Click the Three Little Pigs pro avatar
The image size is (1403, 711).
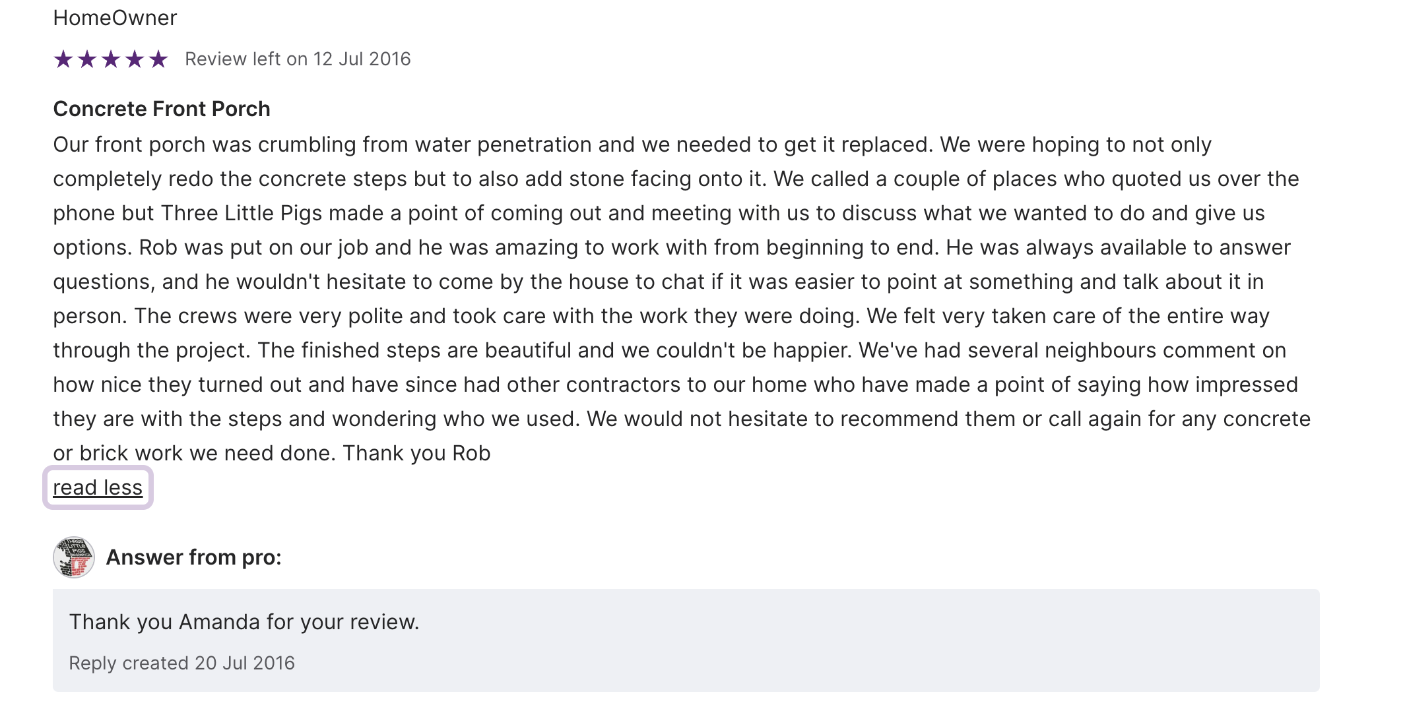click(73, 557)
